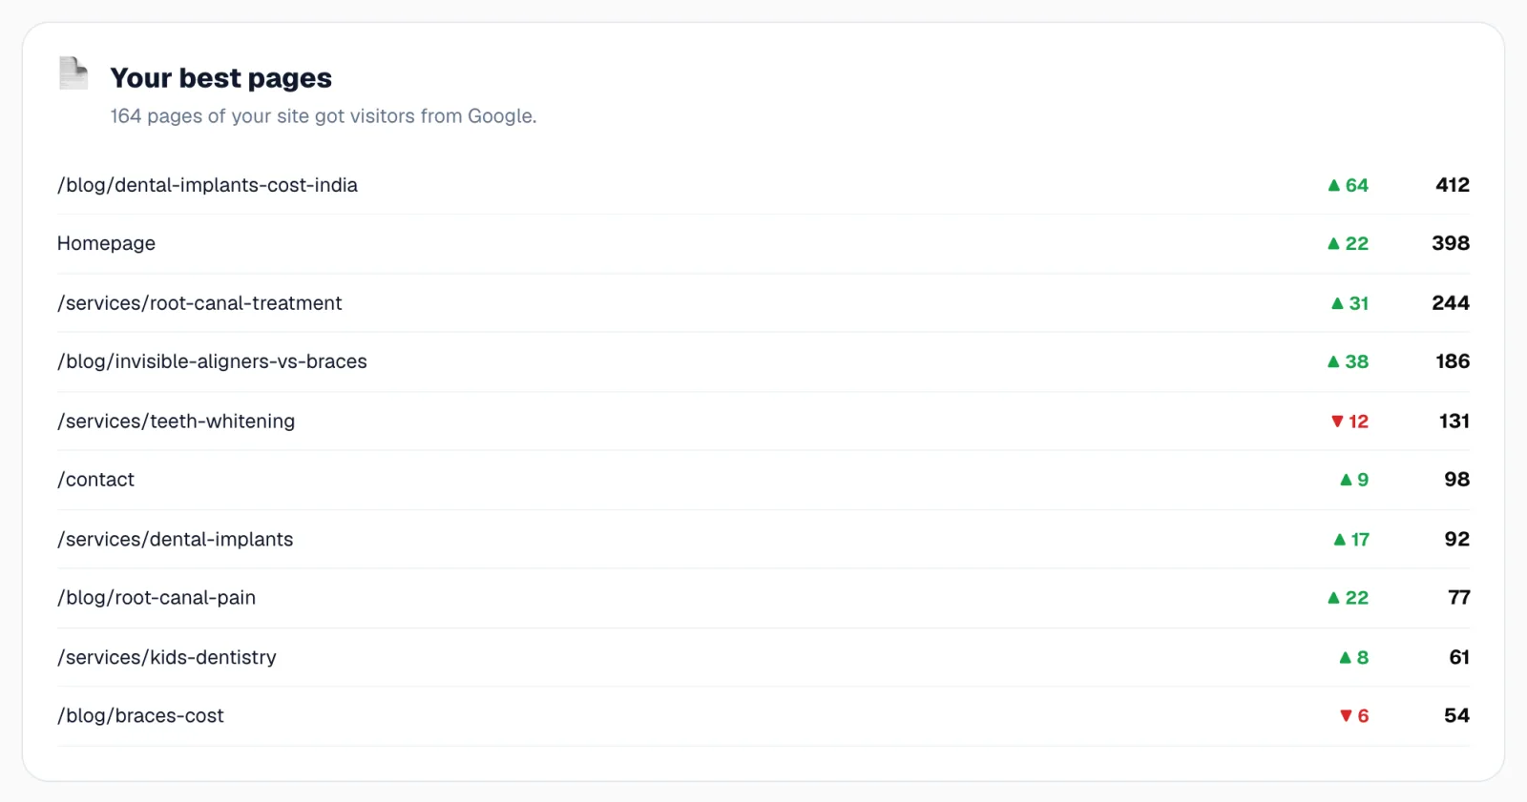
Task: Select the /services/teeth-whitening row text
Action: (x=176, y=422)
